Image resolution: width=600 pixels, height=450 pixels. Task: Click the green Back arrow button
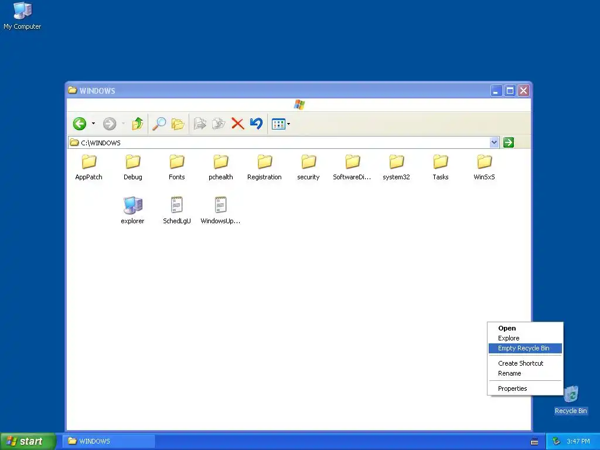tap(80, 124)
